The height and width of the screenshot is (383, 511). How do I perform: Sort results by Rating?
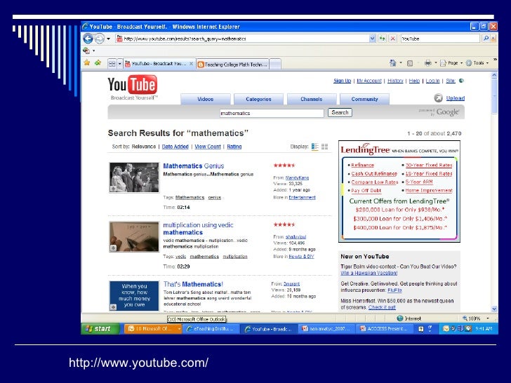tap(234, 147)
